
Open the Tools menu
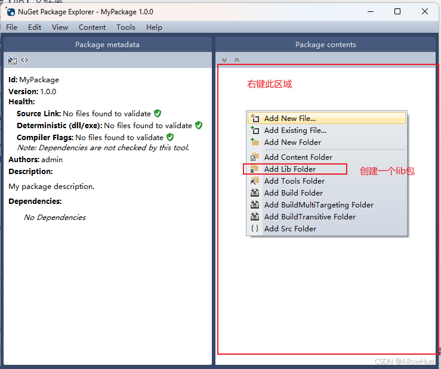coord(126,27)
